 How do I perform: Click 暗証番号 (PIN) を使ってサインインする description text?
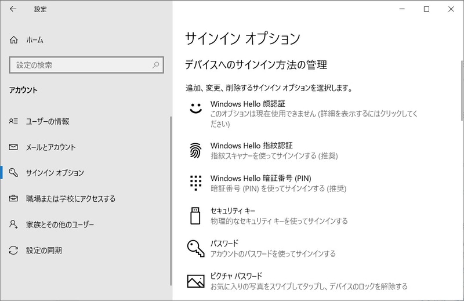tap(278, 188)
